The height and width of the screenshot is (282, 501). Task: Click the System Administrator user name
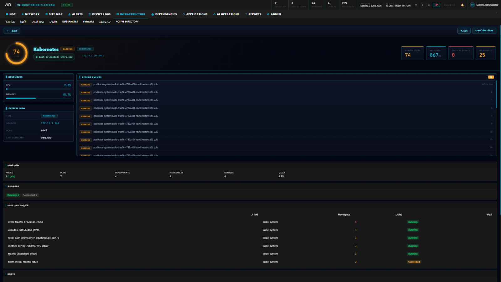point(487,5)
